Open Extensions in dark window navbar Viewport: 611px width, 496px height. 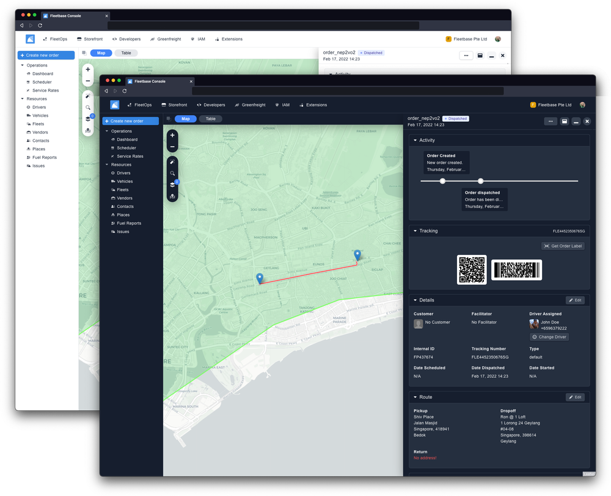pos(313,105)
